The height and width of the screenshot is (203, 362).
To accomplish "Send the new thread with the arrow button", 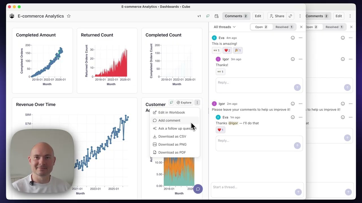I will point(298,192).
